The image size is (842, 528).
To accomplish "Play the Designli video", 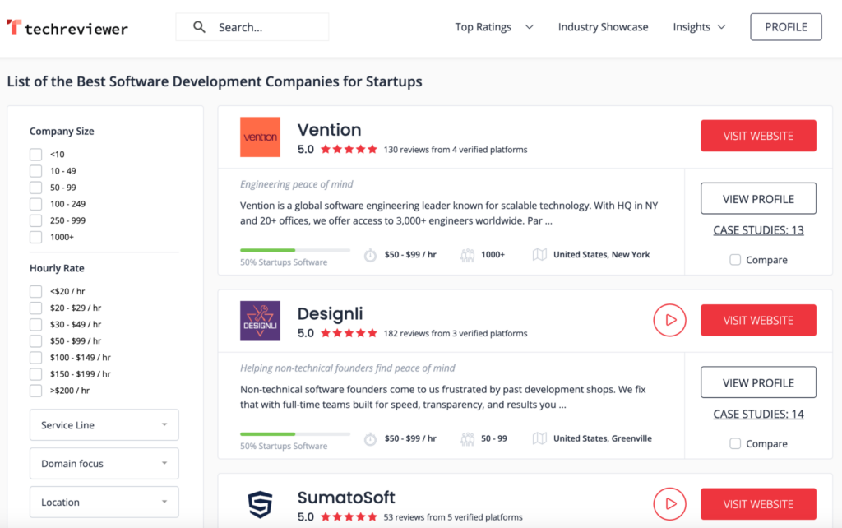I will 669,320.
